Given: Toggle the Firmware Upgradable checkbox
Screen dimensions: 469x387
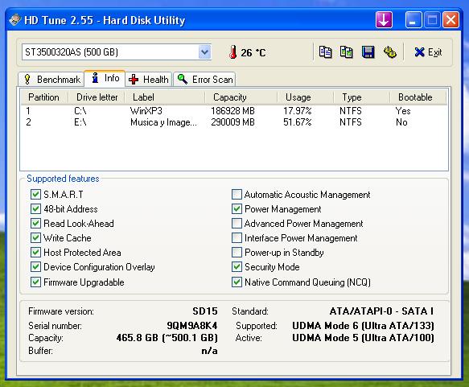Looking at the screenshot, I should [35, 282].
